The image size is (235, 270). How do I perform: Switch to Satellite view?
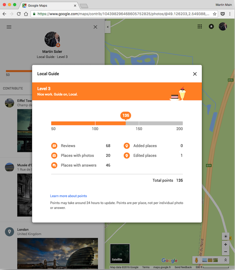pyautogui.click(x=120, y=254)
